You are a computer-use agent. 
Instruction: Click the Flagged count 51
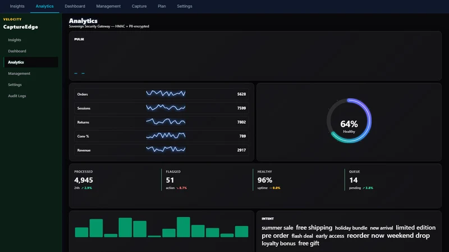[x=170, y=180]
